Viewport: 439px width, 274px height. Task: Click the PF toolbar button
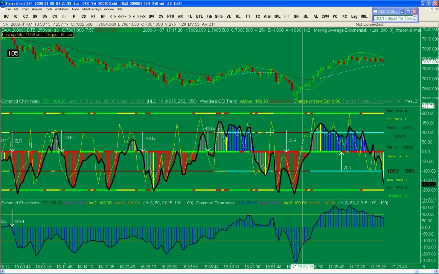tap(93, 16)
